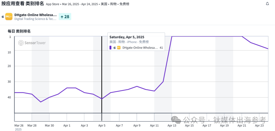Click the 按应用查看 类别排名 page title
The image size is (275, 131).
23,4
